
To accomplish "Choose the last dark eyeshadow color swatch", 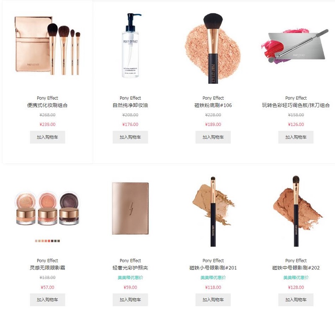I will (x=59, y=241).
